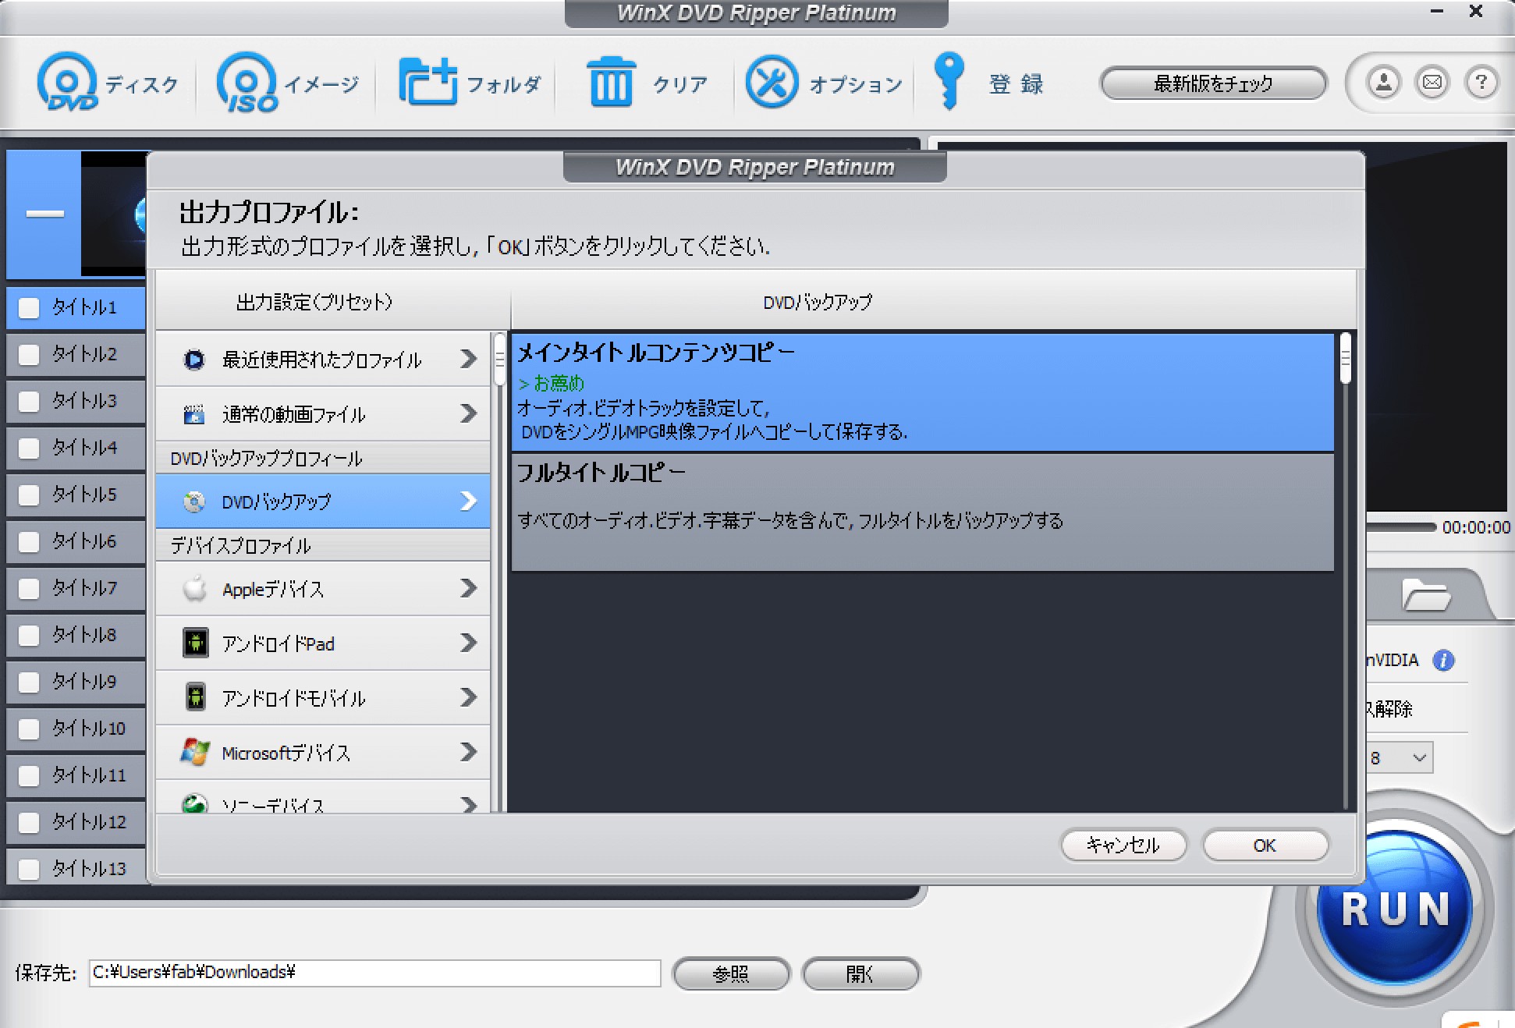Expand アンドロイドモバイル chevron
1515x1028 pixels.
(468, 697)
